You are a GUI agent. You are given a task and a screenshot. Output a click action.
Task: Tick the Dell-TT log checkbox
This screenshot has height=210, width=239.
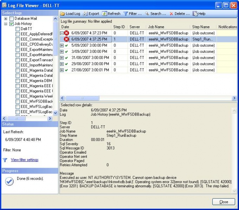18,29
